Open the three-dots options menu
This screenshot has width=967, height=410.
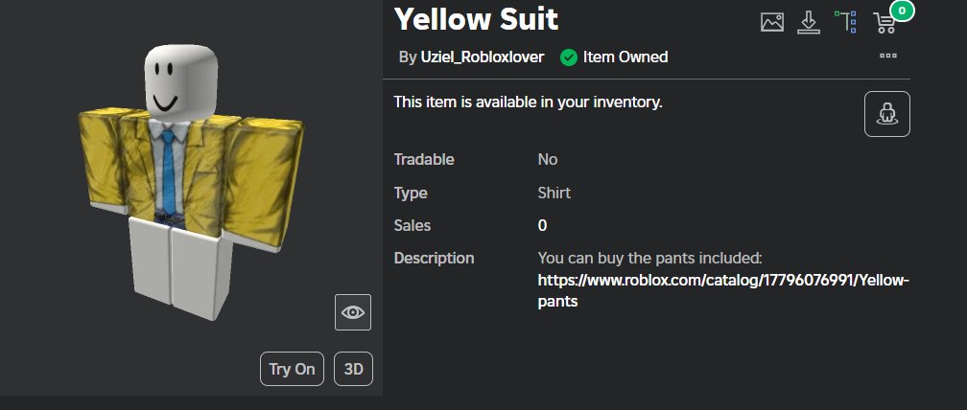point(888,56)
